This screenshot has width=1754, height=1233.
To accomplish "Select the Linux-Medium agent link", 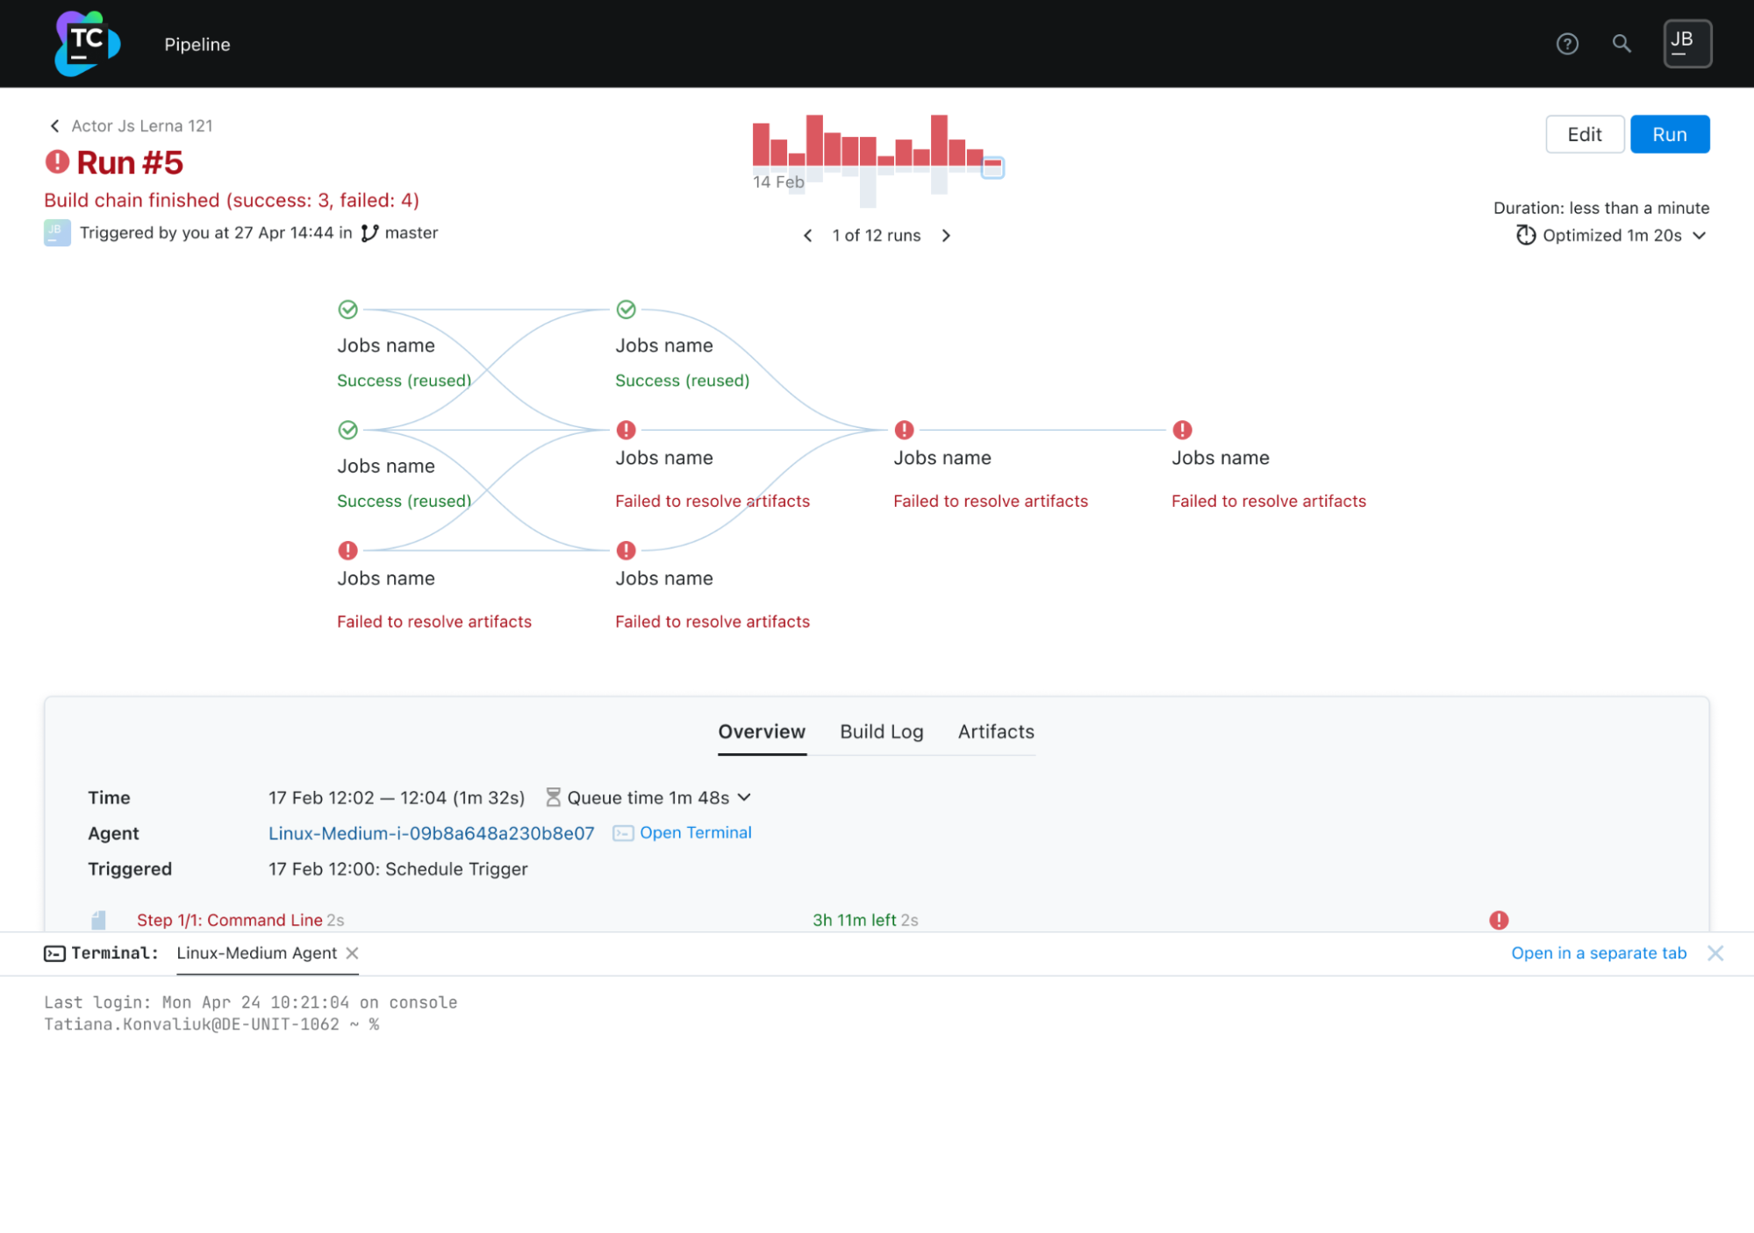I will click(x=430, y=833).
